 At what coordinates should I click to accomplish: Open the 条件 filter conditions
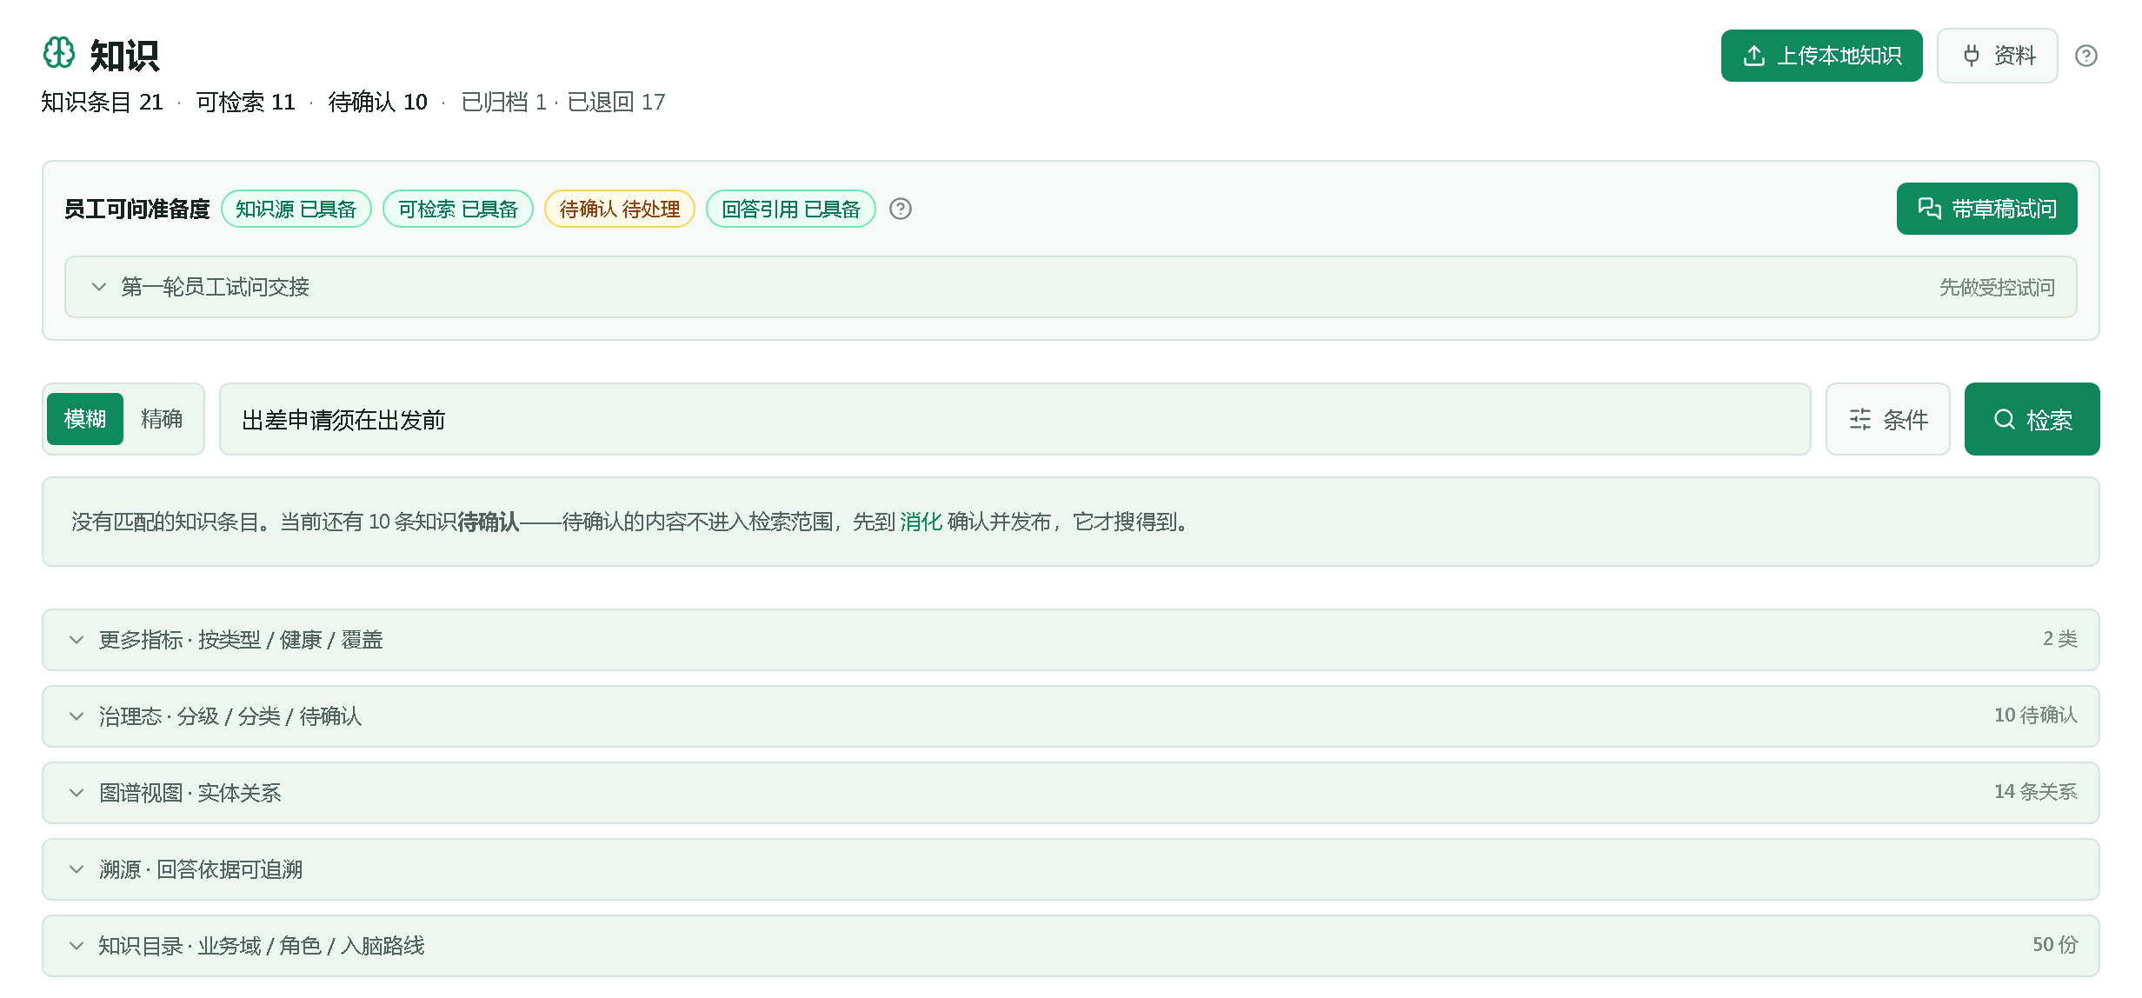click(x=1887, y=419)
